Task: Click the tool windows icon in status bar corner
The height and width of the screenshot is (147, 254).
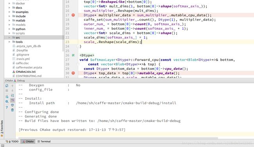Action: [2, 145]
